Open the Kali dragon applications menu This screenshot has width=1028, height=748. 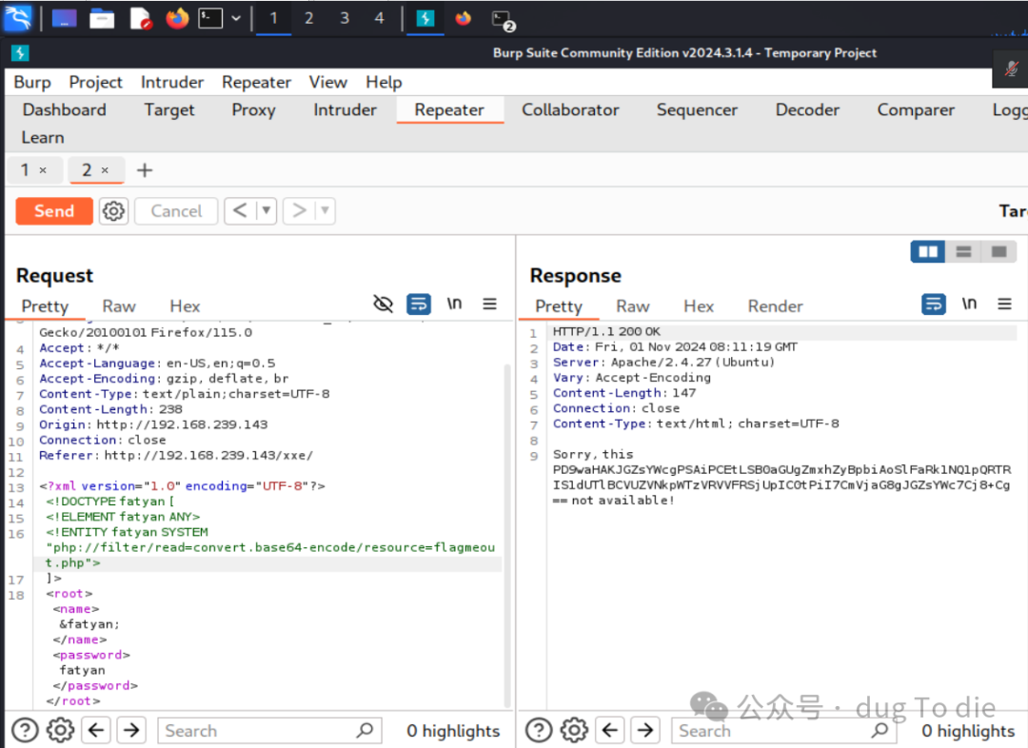[18, 18]
